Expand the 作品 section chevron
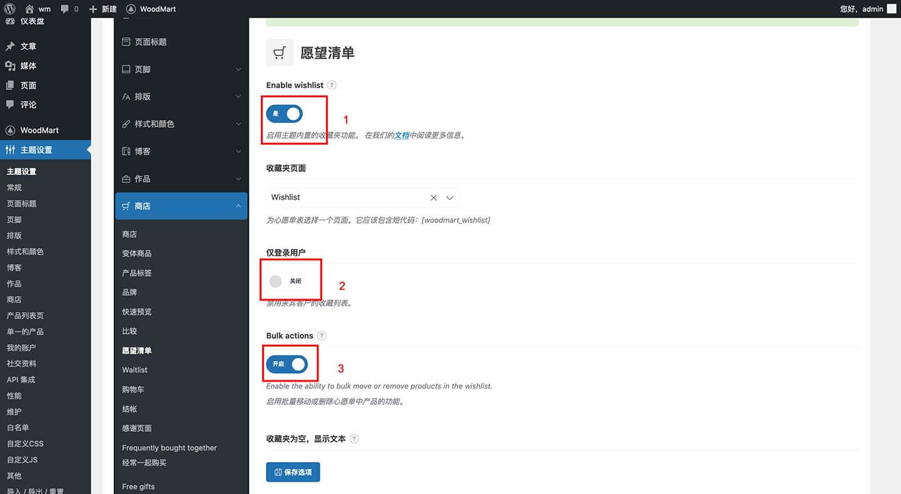The height and width of the screenshot is (494, 901). (x=238, y=179)
